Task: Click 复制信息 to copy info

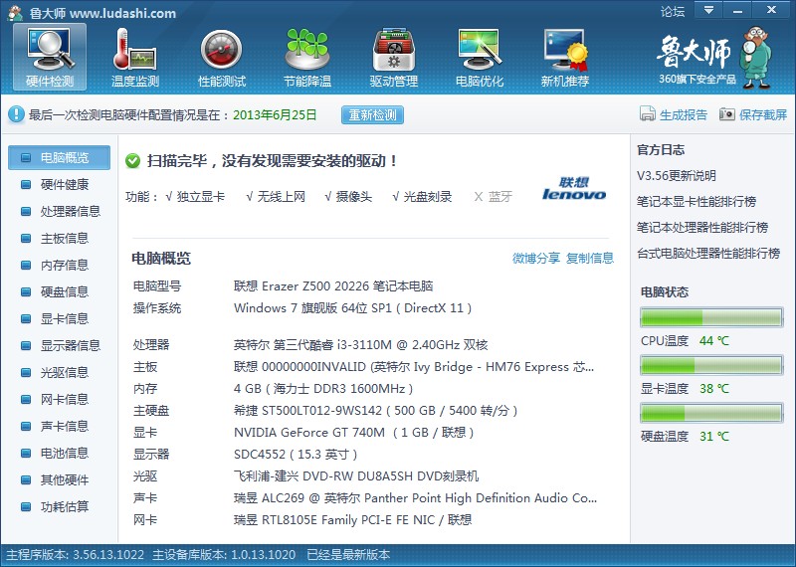Action: [590, 258]
